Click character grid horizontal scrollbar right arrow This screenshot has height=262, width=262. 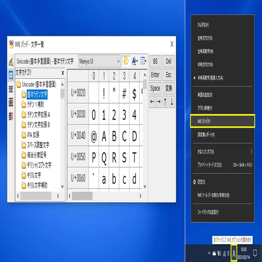point(140,196)
